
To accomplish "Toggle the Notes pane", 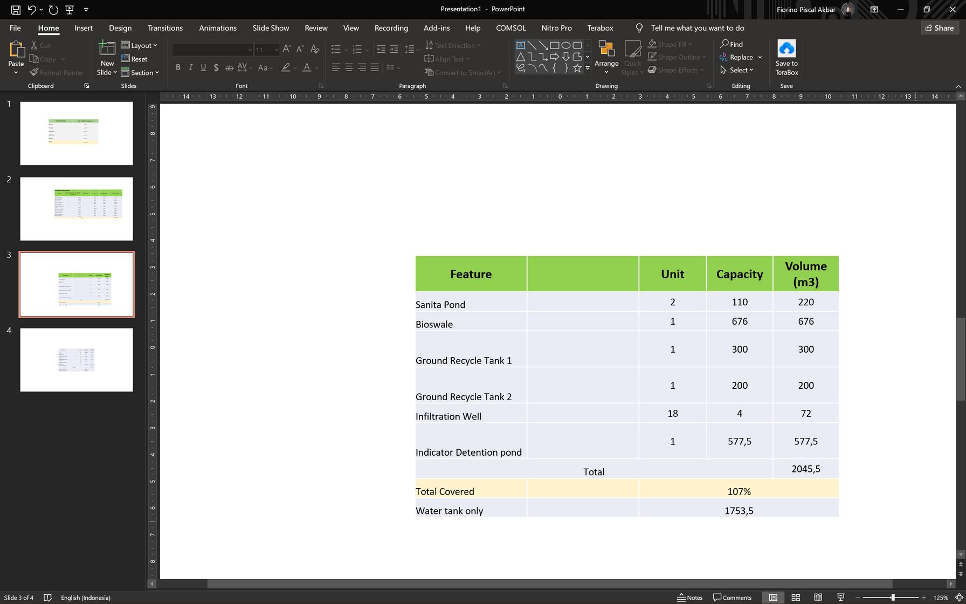I will (x=690, y=598).
